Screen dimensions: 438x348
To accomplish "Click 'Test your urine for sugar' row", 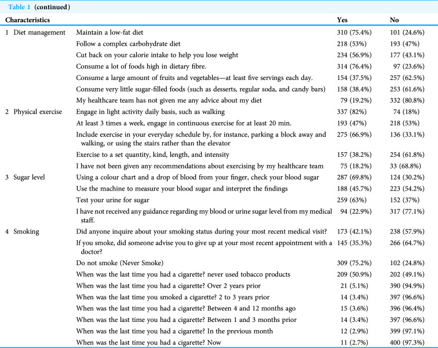I will pos(113,200).
